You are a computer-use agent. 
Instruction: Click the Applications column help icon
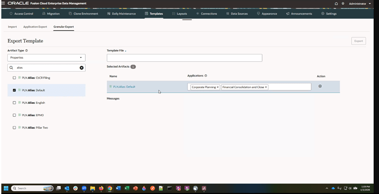pyautogui.click(x=206, y=76)
